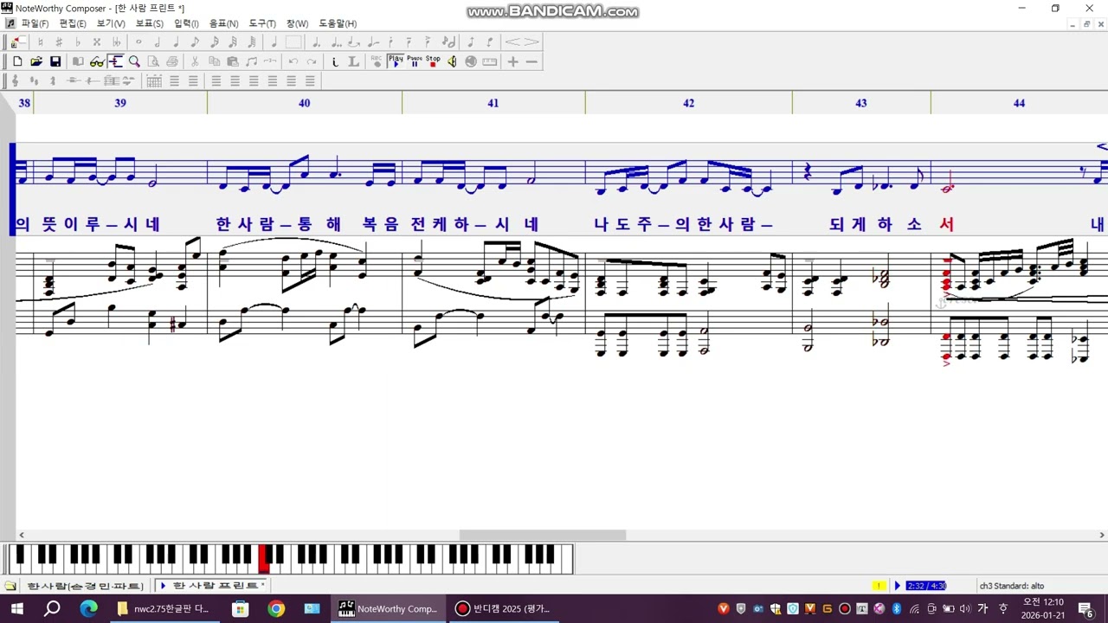This screenshot has width=1108, height=623.
Task: Select the sixteenth note duration
Action: [214, 42]
